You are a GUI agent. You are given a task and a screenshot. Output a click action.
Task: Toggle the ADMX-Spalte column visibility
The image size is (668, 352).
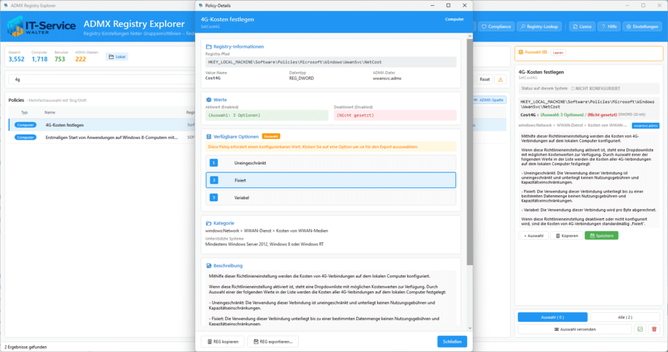click(489, 100)
